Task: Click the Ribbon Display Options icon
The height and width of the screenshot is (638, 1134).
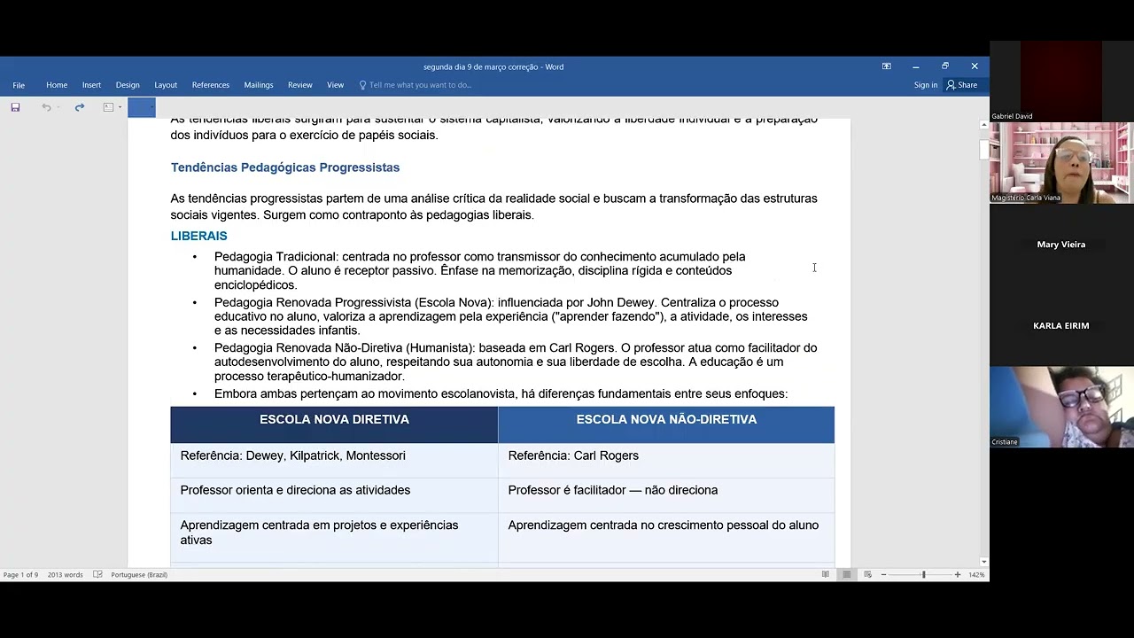Action: (886, 66)
